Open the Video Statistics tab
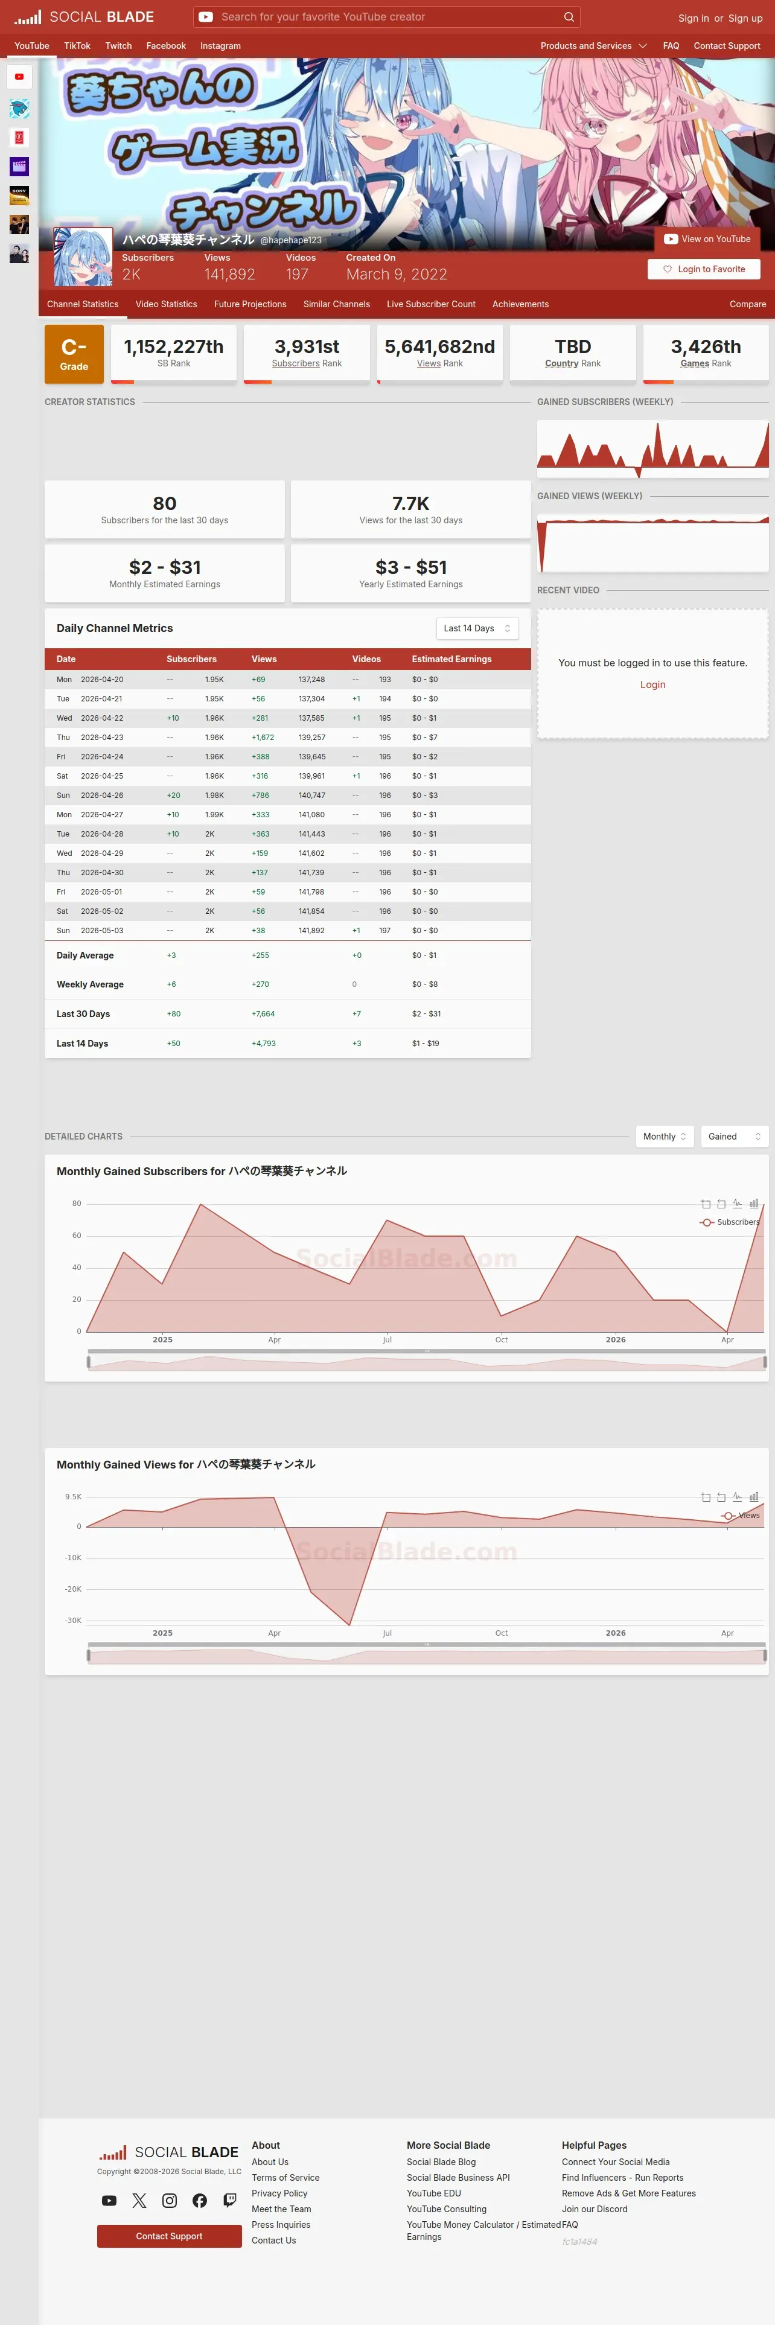Screen dimensions: 775x2325 point(166,304)
